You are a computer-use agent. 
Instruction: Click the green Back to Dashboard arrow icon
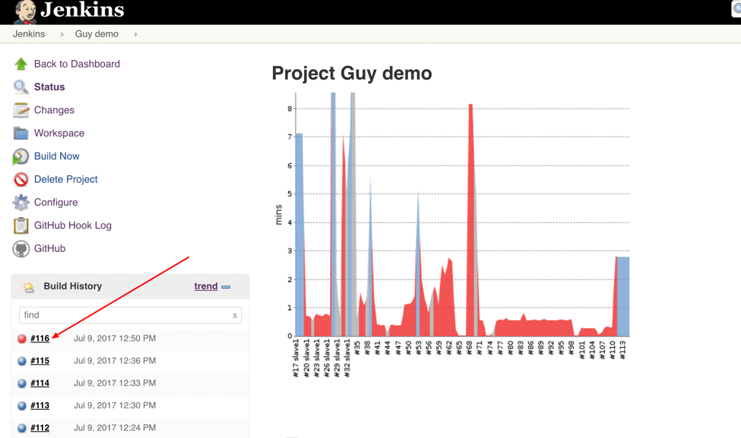click(21, 64)
